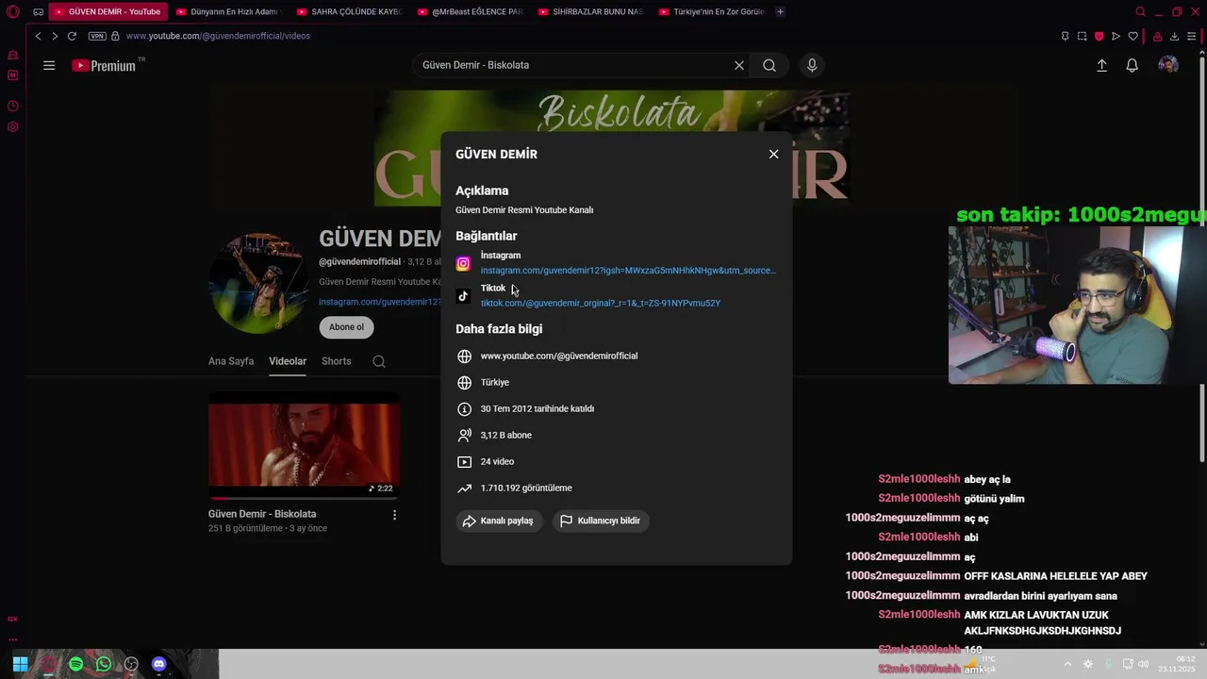Click the video count icon beside 24 video
Screen dimensions: 1207x679
(x=464, y=462)
